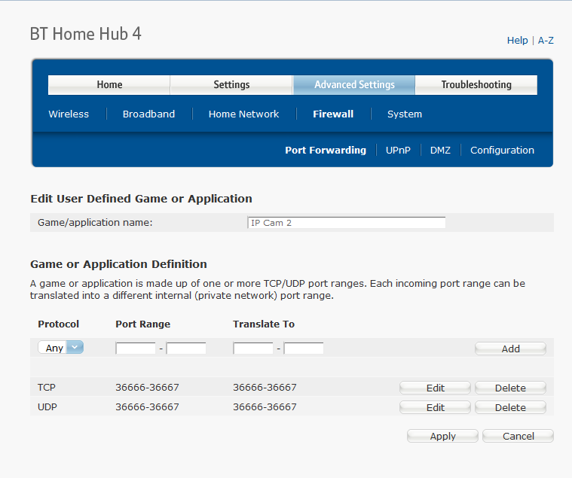Edit the UDP port rule
572x478 pixels.
pyautogui.click(x=435, y=407)
